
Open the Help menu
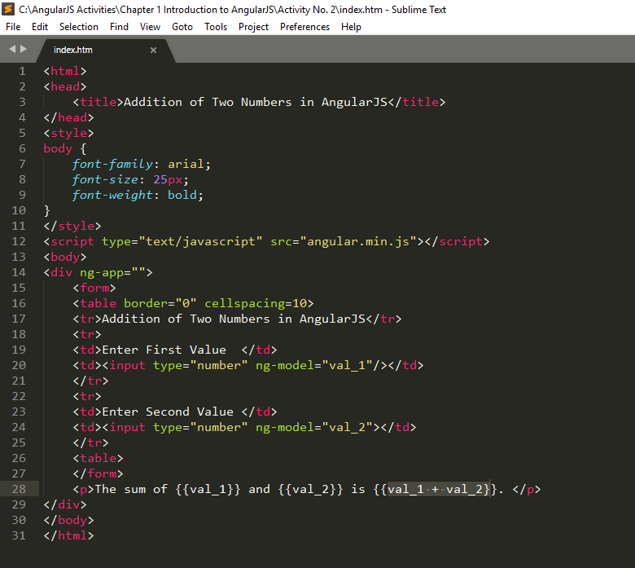[351, 27]
